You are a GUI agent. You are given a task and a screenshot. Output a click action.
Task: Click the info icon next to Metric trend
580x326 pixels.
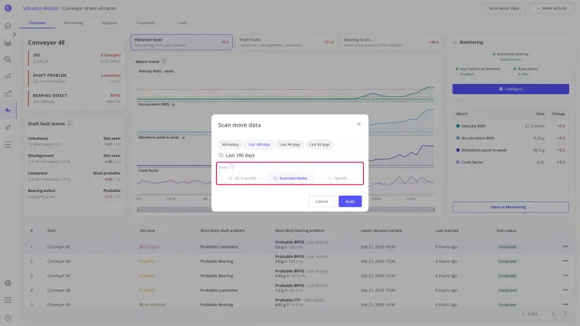(x=164, y=61)
